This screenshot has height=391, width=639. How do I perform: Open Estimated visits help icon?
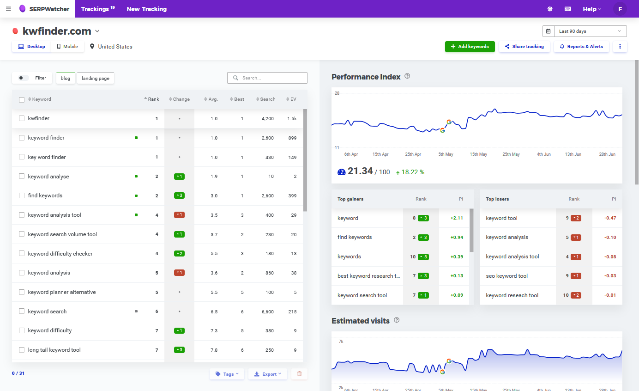pos(397,320)
